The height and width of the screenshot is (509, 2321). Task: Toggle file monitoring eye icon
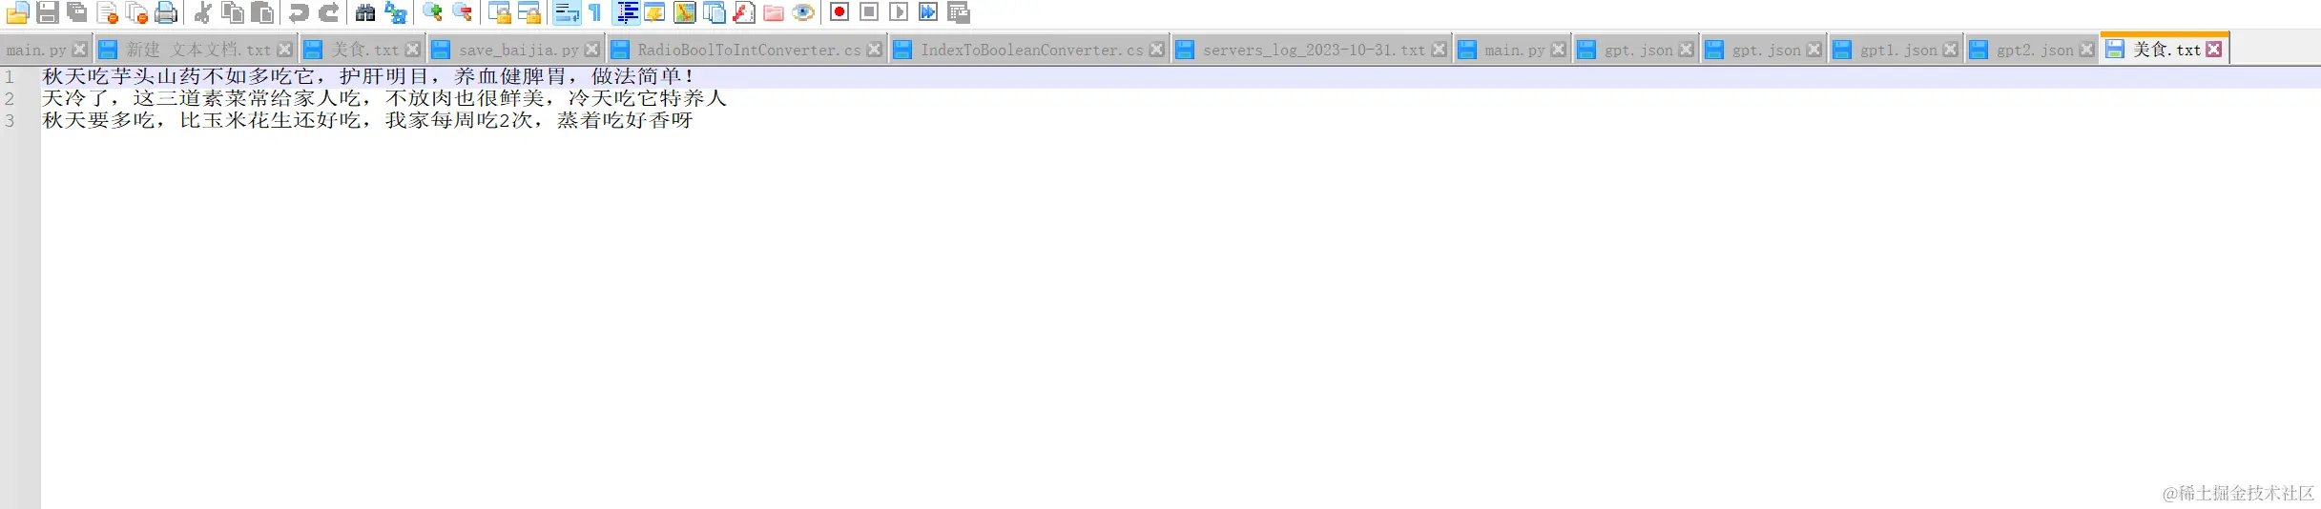(803, 12)
